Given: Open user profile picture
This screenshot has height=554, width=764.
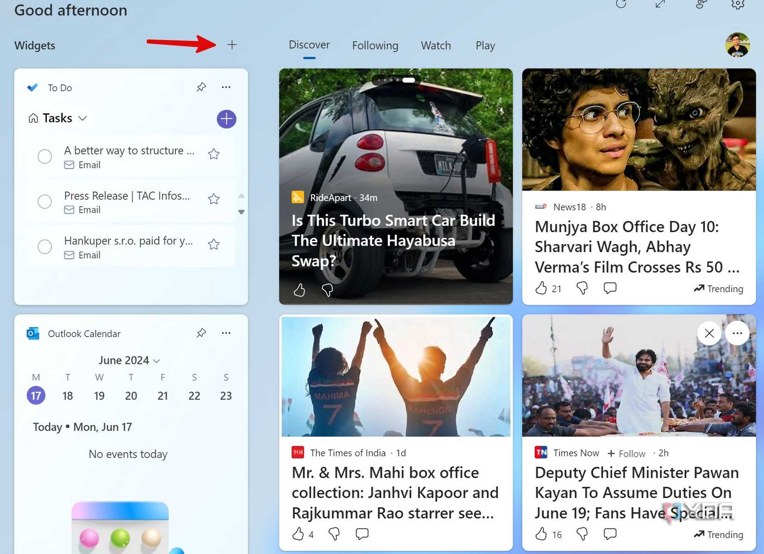Looking at the screenshot, I should (737, 45).
